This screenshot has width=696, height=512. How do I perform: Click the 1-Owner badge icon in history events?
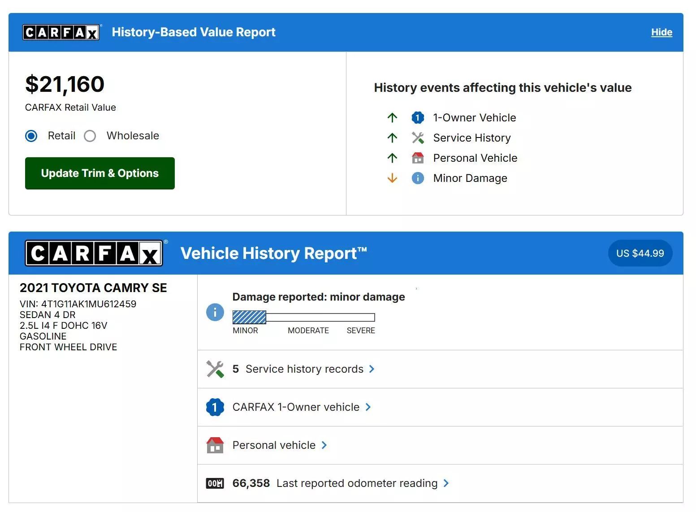click(x=418, y=118)
